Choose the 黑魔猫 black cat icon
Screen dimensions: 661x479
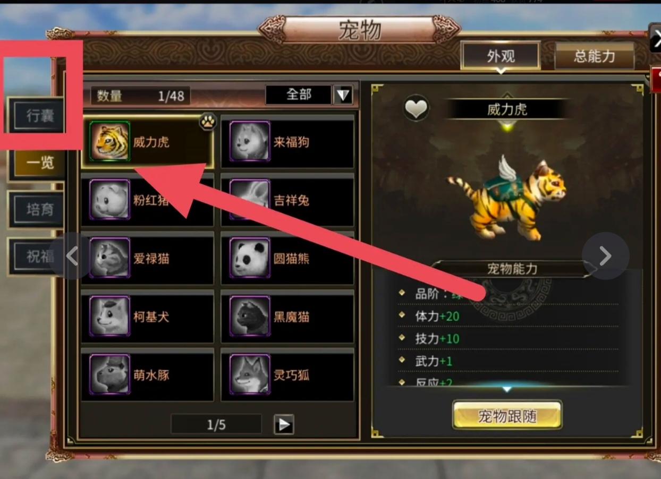tap(250, 317)
